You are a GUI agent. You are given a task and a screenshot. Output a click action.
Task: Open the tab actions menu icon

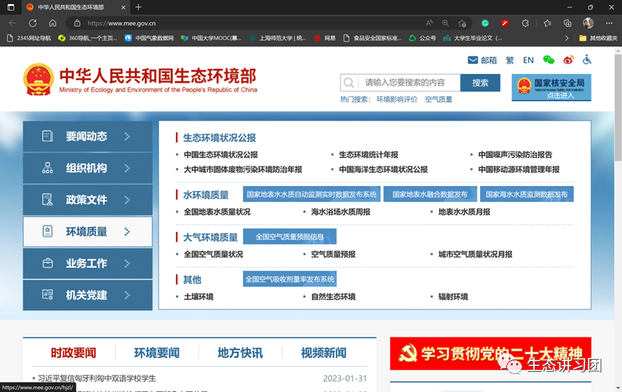pos(11,7)
